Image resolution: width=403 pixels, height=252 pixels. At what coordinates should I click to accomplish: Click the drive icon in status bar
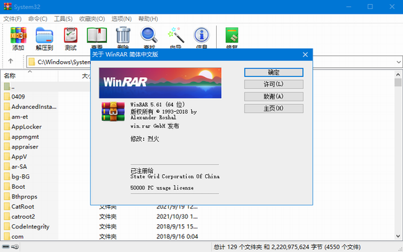(x=6, y=246)
